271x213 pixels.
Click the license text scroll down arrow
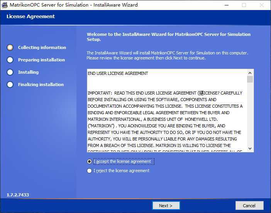pyautogui.click(x=250, y=148)
